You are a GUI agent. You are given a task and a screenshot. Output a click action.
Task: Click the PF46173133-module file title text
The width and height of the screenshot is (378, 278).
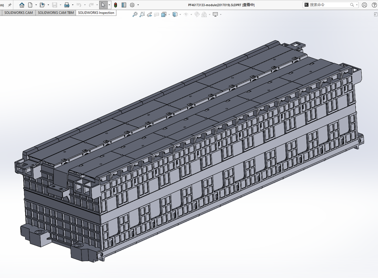(221, 5)
